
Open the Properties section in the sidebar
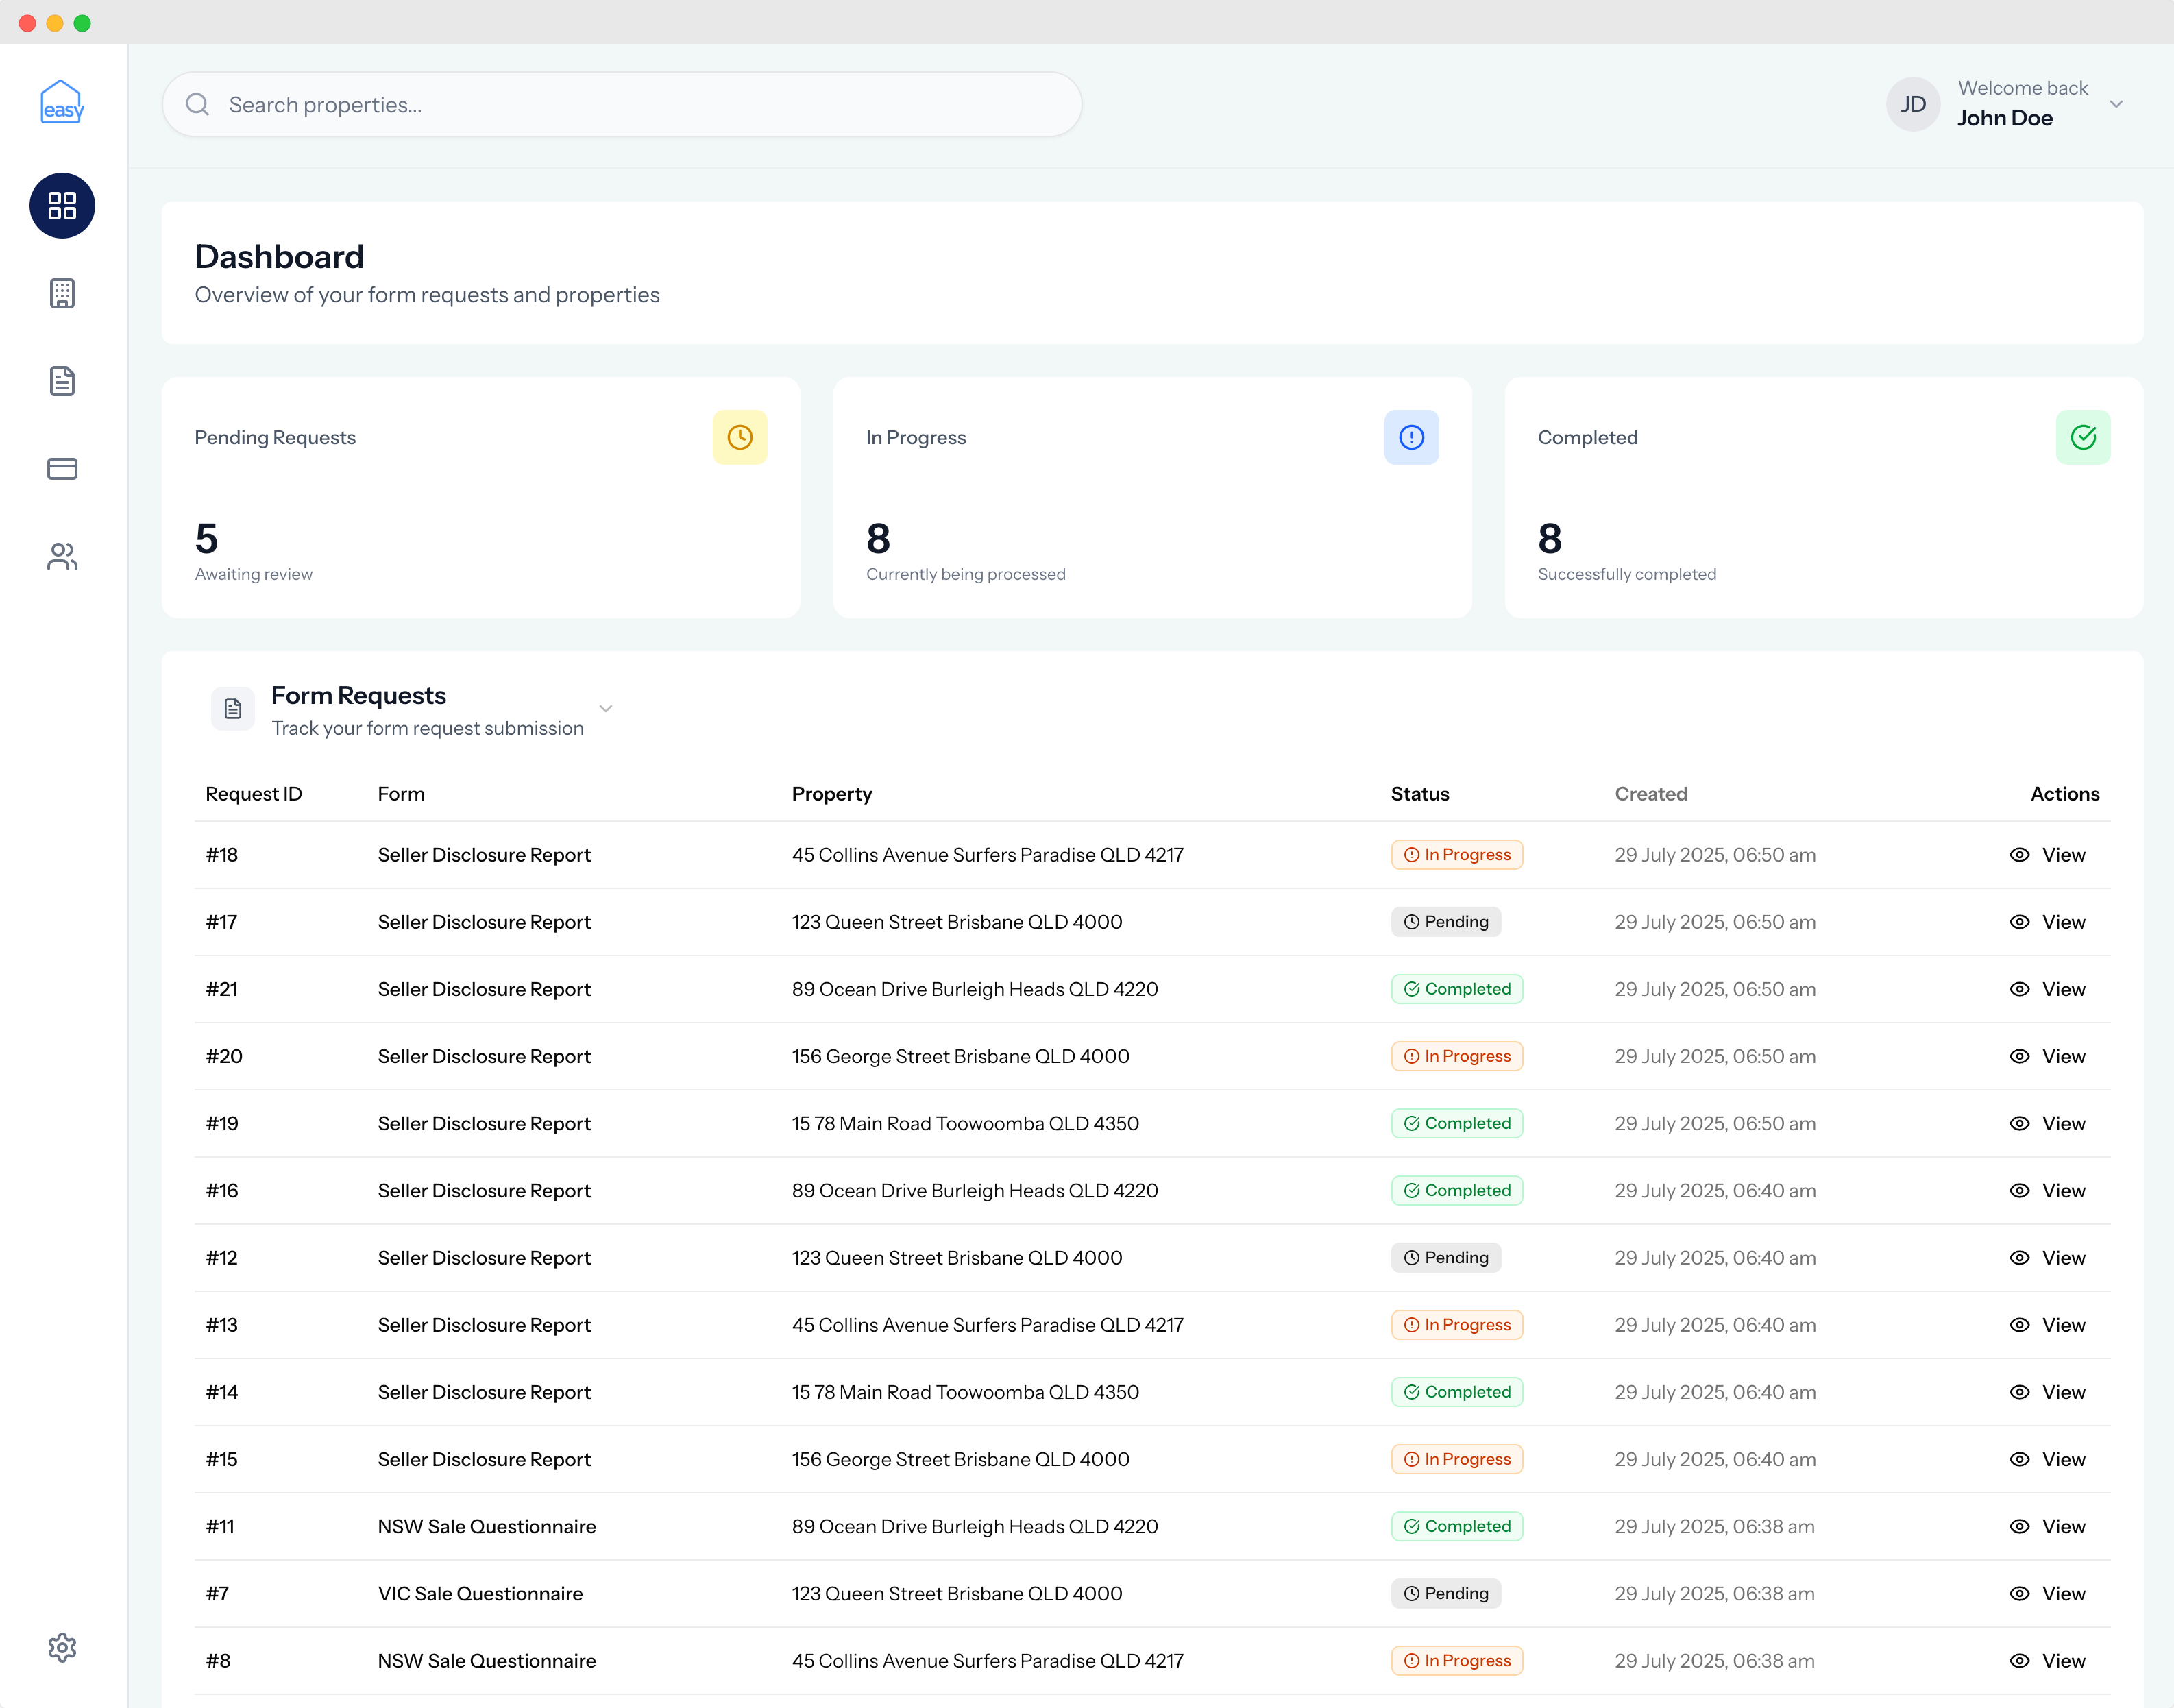click(62, 293)
